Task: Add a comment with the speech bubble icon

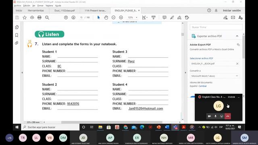Action: [x=164, y=17]
